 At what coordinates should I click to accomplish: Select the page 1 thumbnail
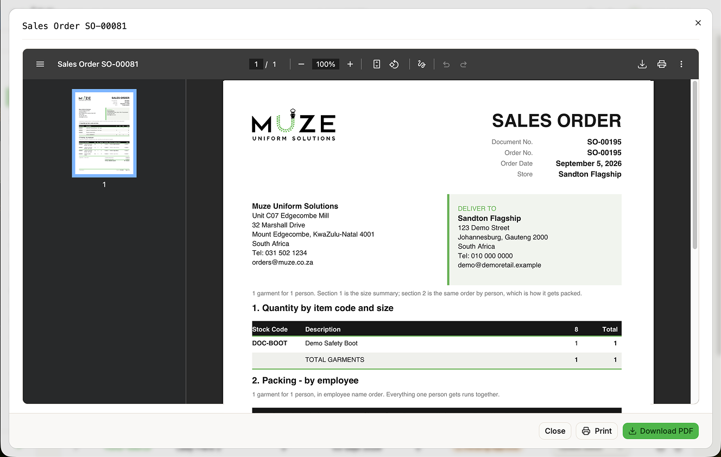coord(104,133)
